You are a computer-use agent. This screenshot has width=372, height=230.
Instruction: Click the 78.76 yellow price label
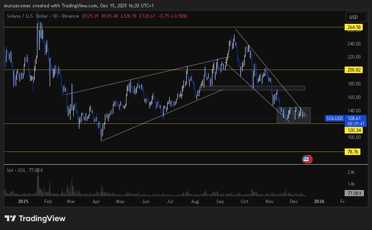(353, 152)
